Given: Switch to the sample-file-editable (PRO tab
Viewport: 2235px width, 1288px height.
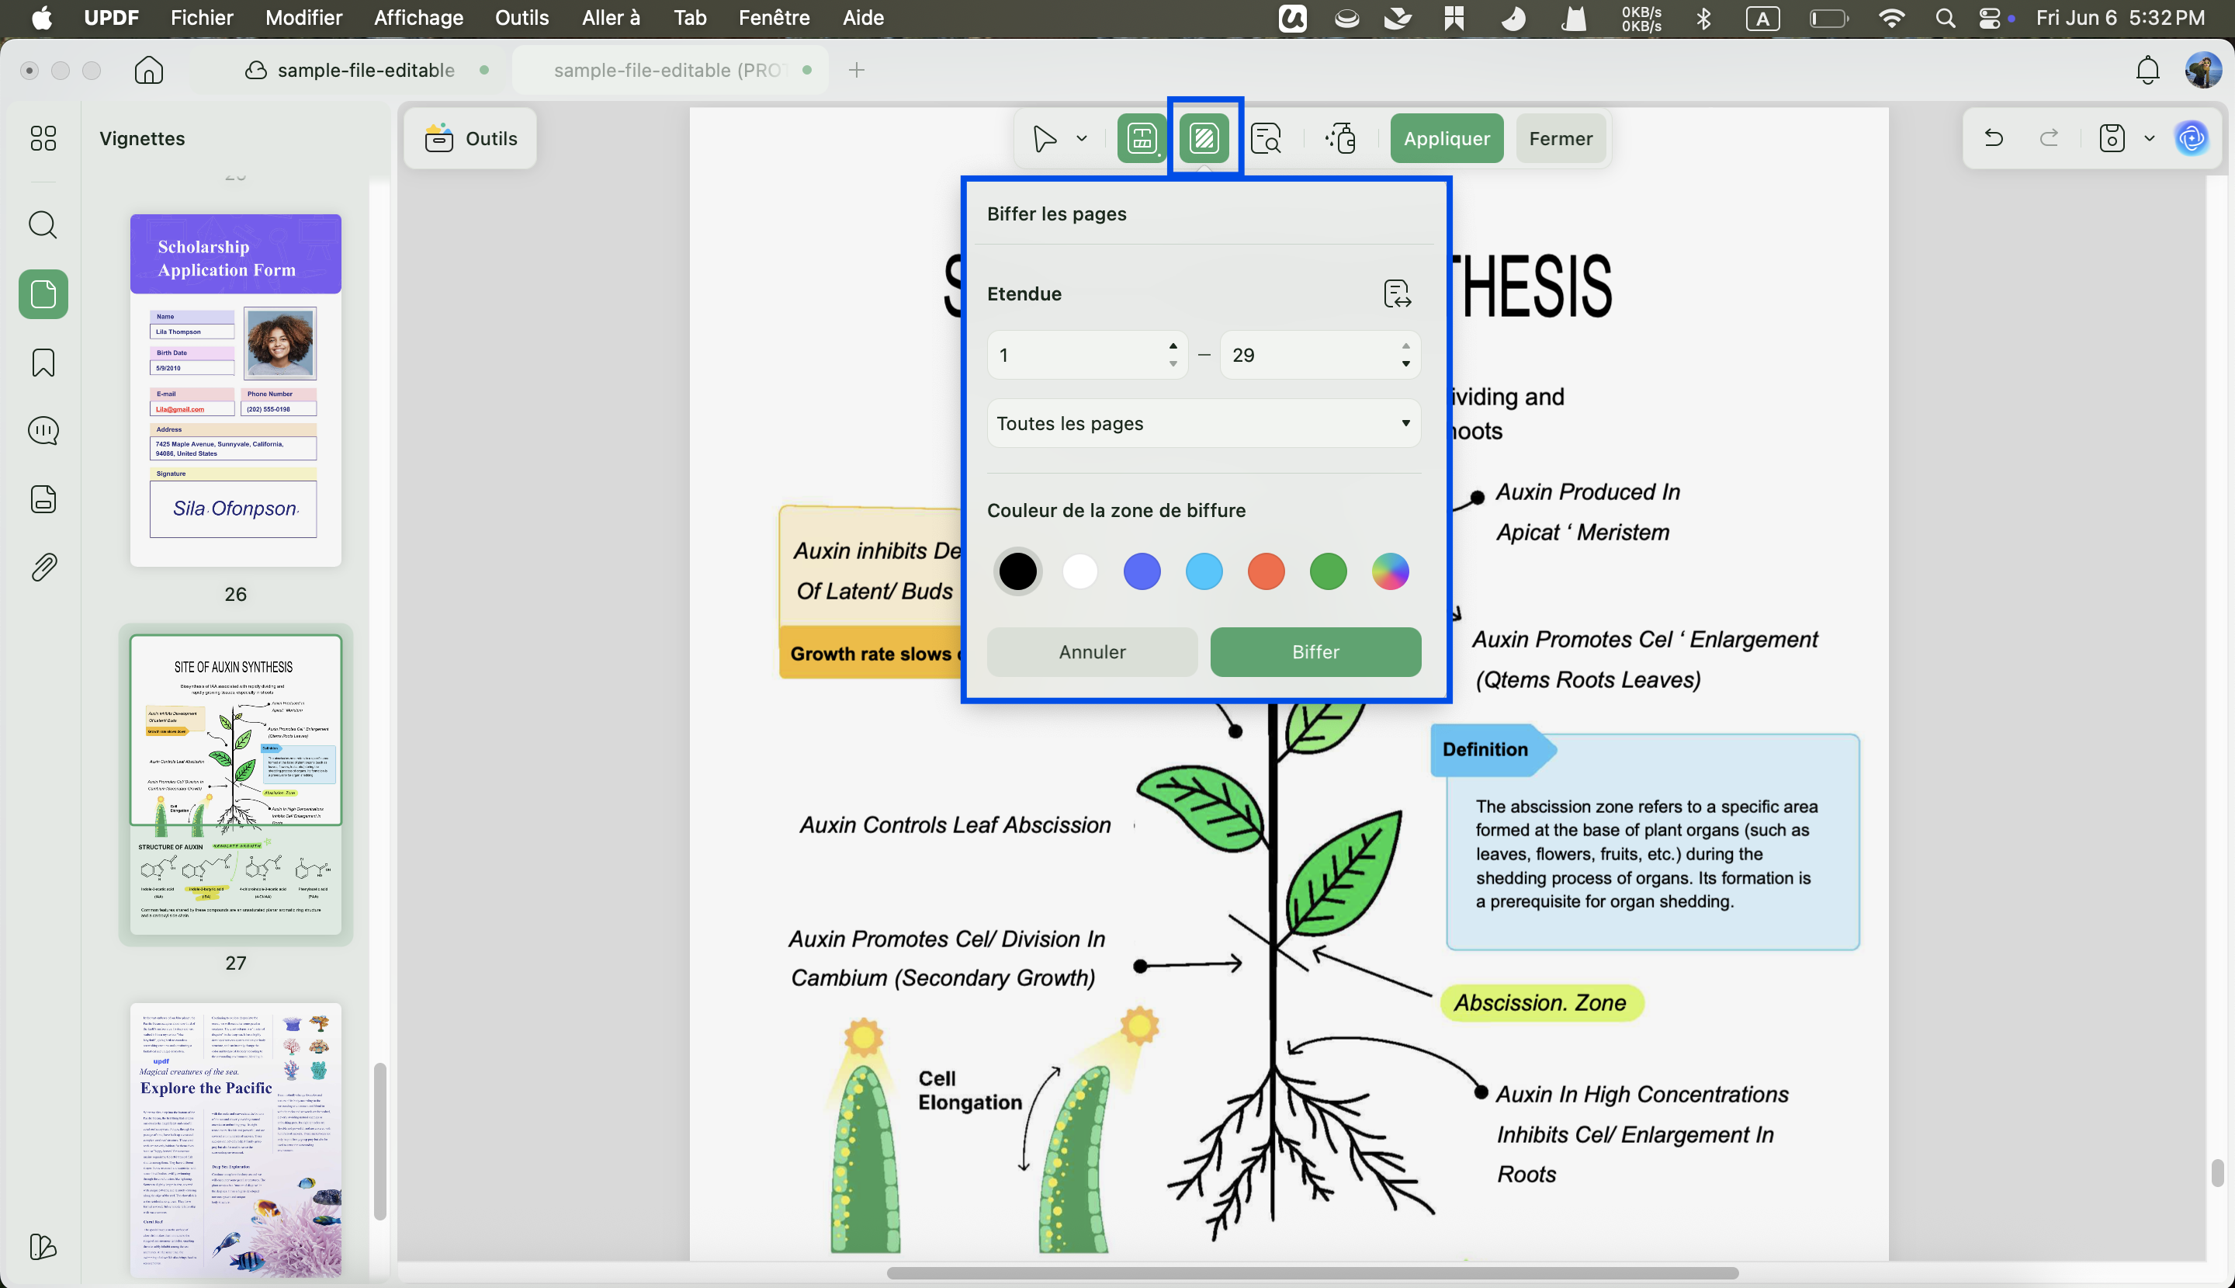Looking at the screenshot, I should (670, 70).
